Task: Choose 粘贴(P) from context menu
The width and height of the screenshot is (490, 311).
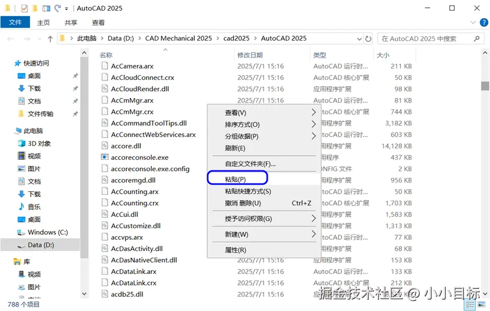Action: tap(264, 180)
